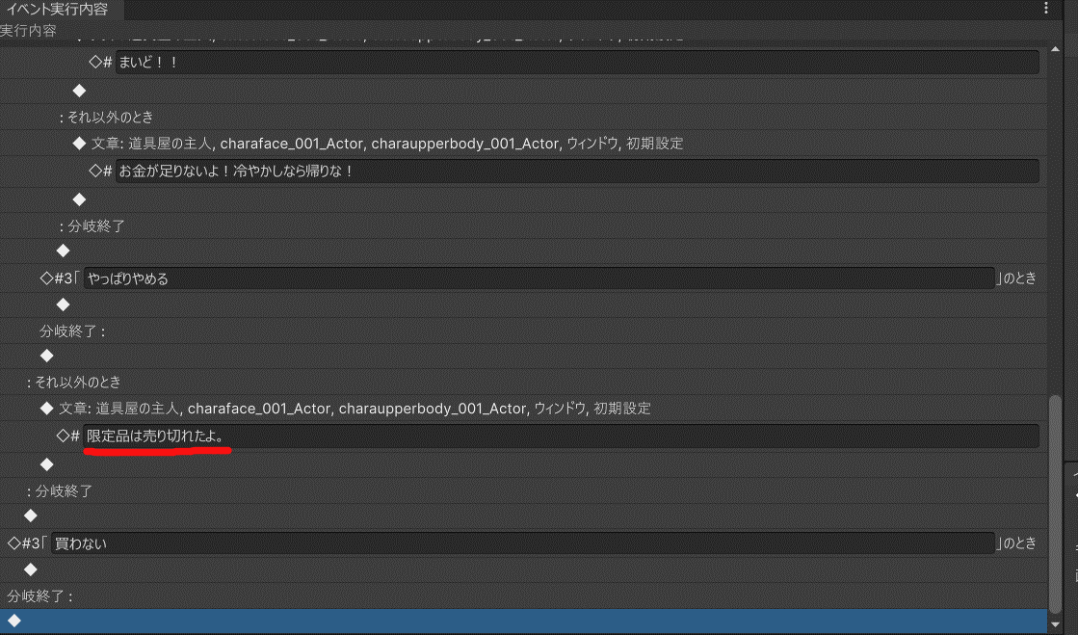Image resolution: width=1078 pixels, height=635 pixels.
Task: Edit the 'お金が足りないよ！冷やかしなら帰りな！' message field
Action: (576, 172)
